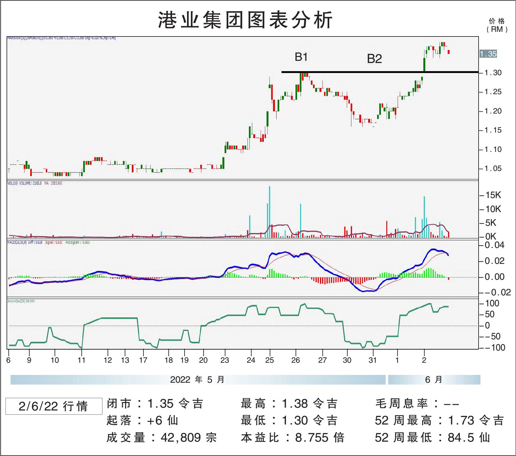
Task: Click date 23 on the time axis
Action: click(x=224, y=360)
